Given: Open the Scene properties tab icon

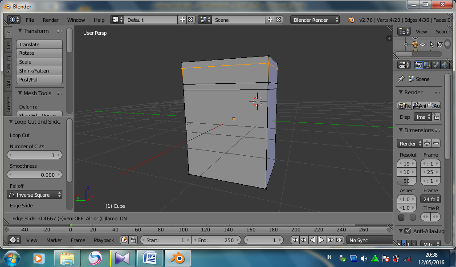Looking at the screenshot, I should 435,65.
